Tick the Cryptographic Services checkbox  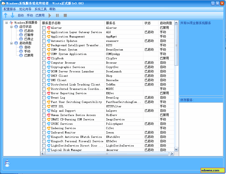click(x=44, y=67)
